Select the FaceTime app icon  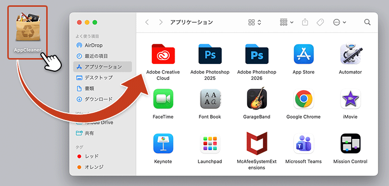click(x=163, y=99)
